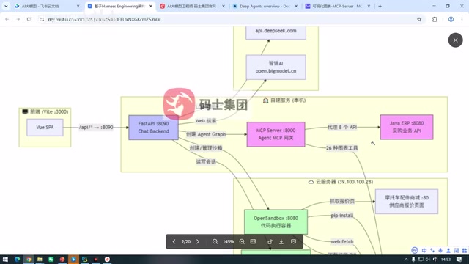
Task: Open the notification center icon
Action: 459,259
